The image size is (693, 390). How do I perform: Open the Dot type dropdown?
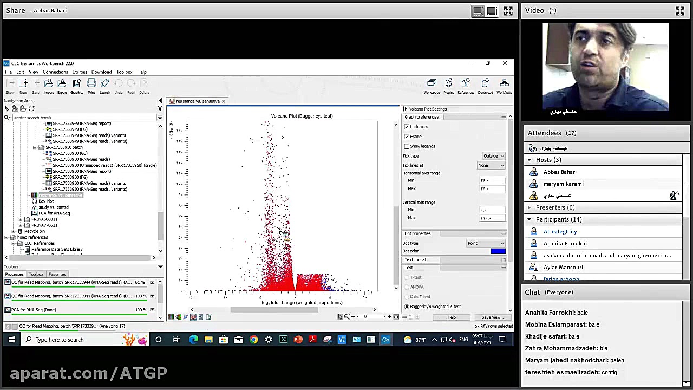tap(486, 243)
